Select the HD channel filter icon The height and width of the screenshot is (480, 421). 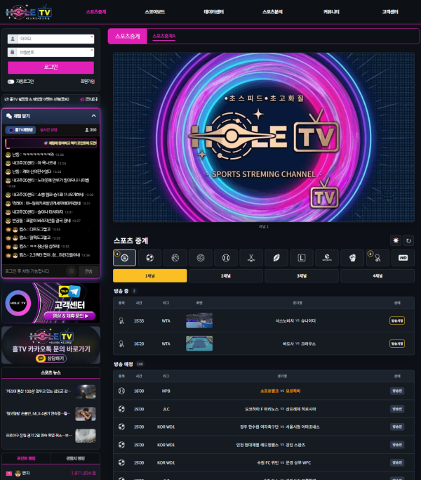point(403,258)
